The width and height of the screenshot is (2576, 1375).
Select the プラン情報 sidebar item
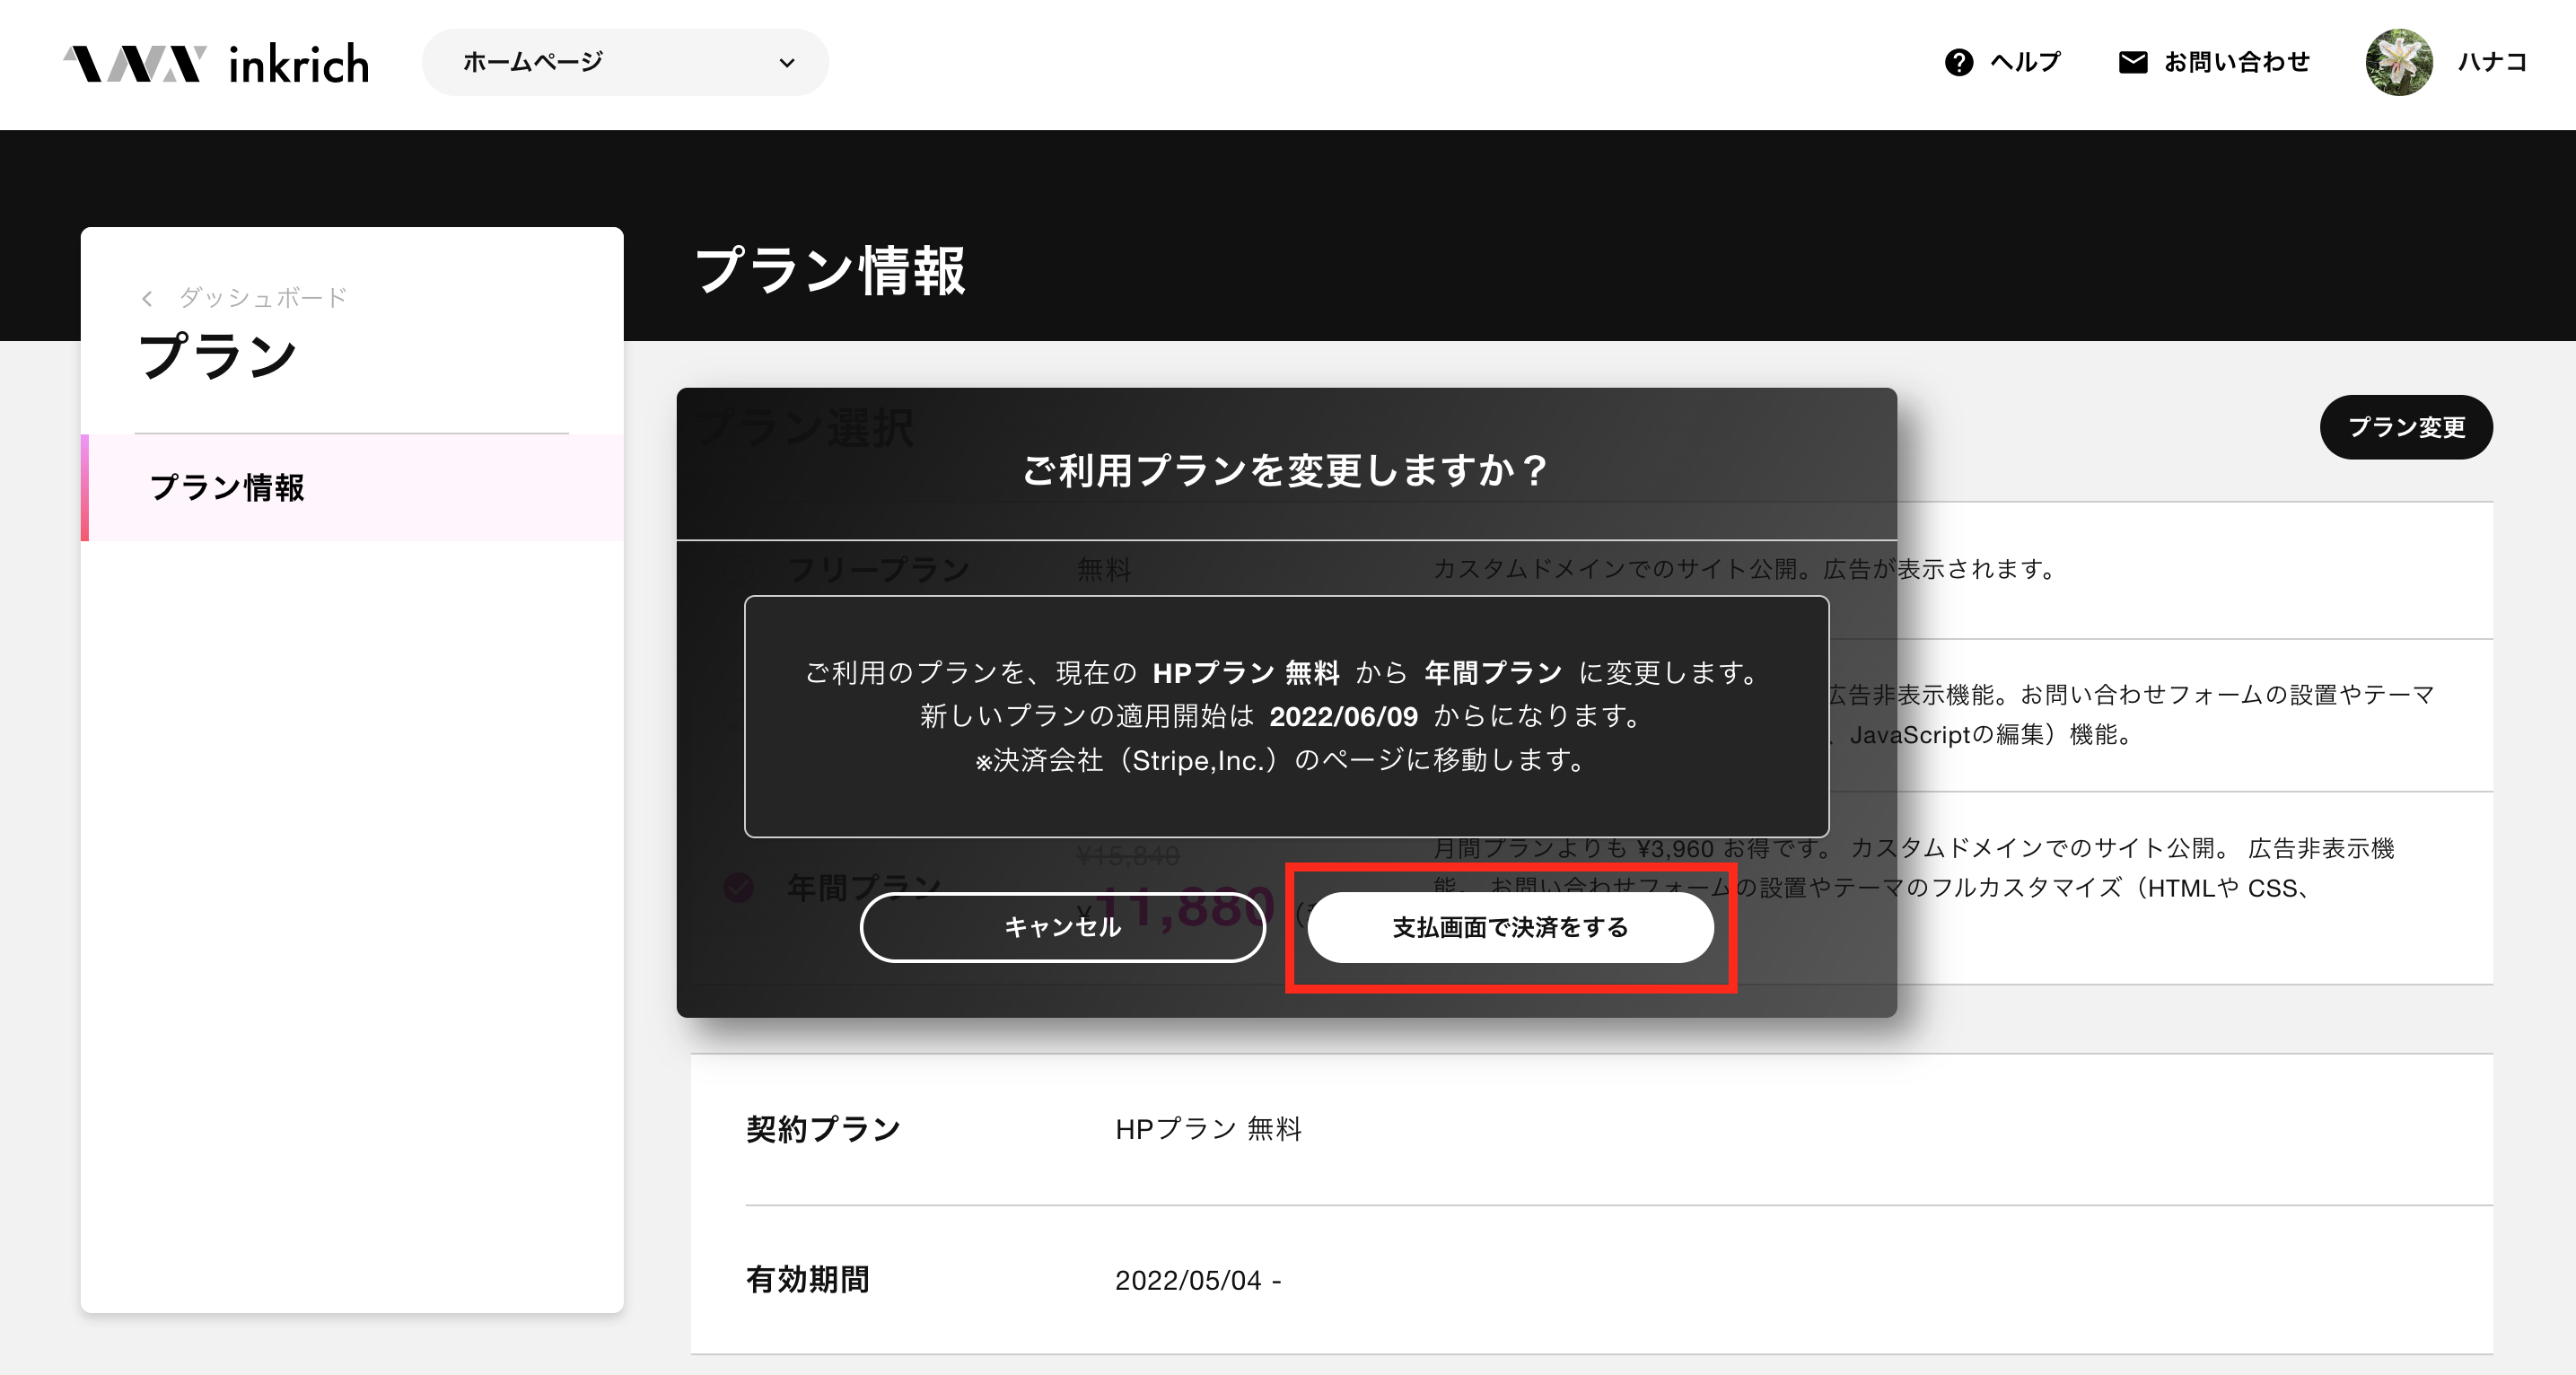[352, 487]
